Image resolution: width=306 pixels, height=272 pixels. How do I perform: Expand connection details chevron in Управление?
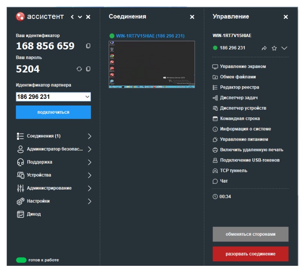(284, 48)
